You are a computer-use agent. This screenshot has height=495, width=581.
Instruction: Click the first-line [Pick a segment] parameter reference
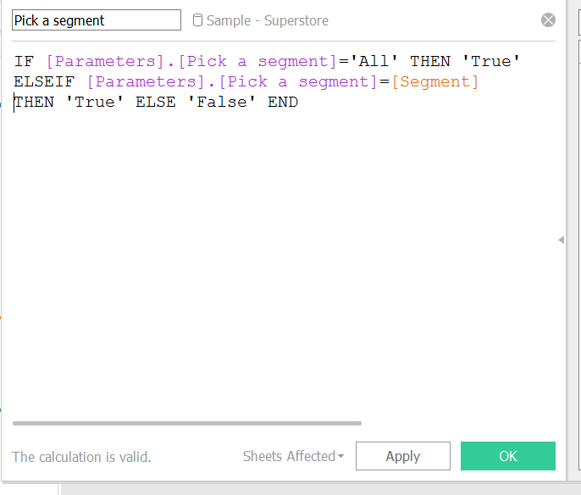tap(257, 61)
